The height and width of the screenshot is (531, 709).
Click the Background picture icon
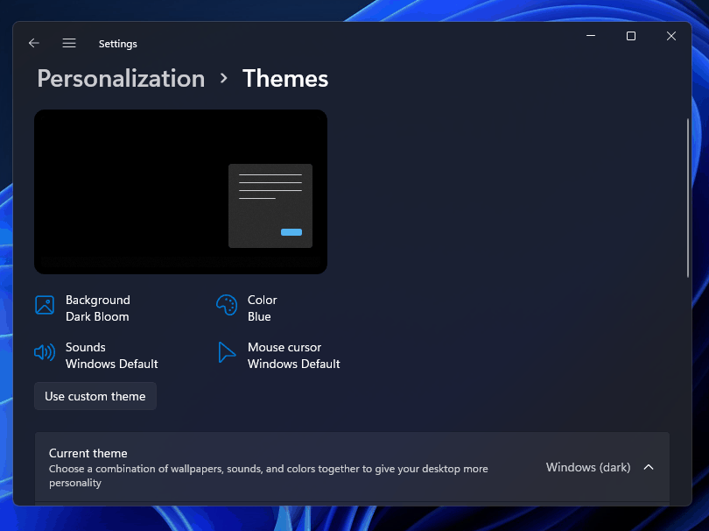pos(45,305)
